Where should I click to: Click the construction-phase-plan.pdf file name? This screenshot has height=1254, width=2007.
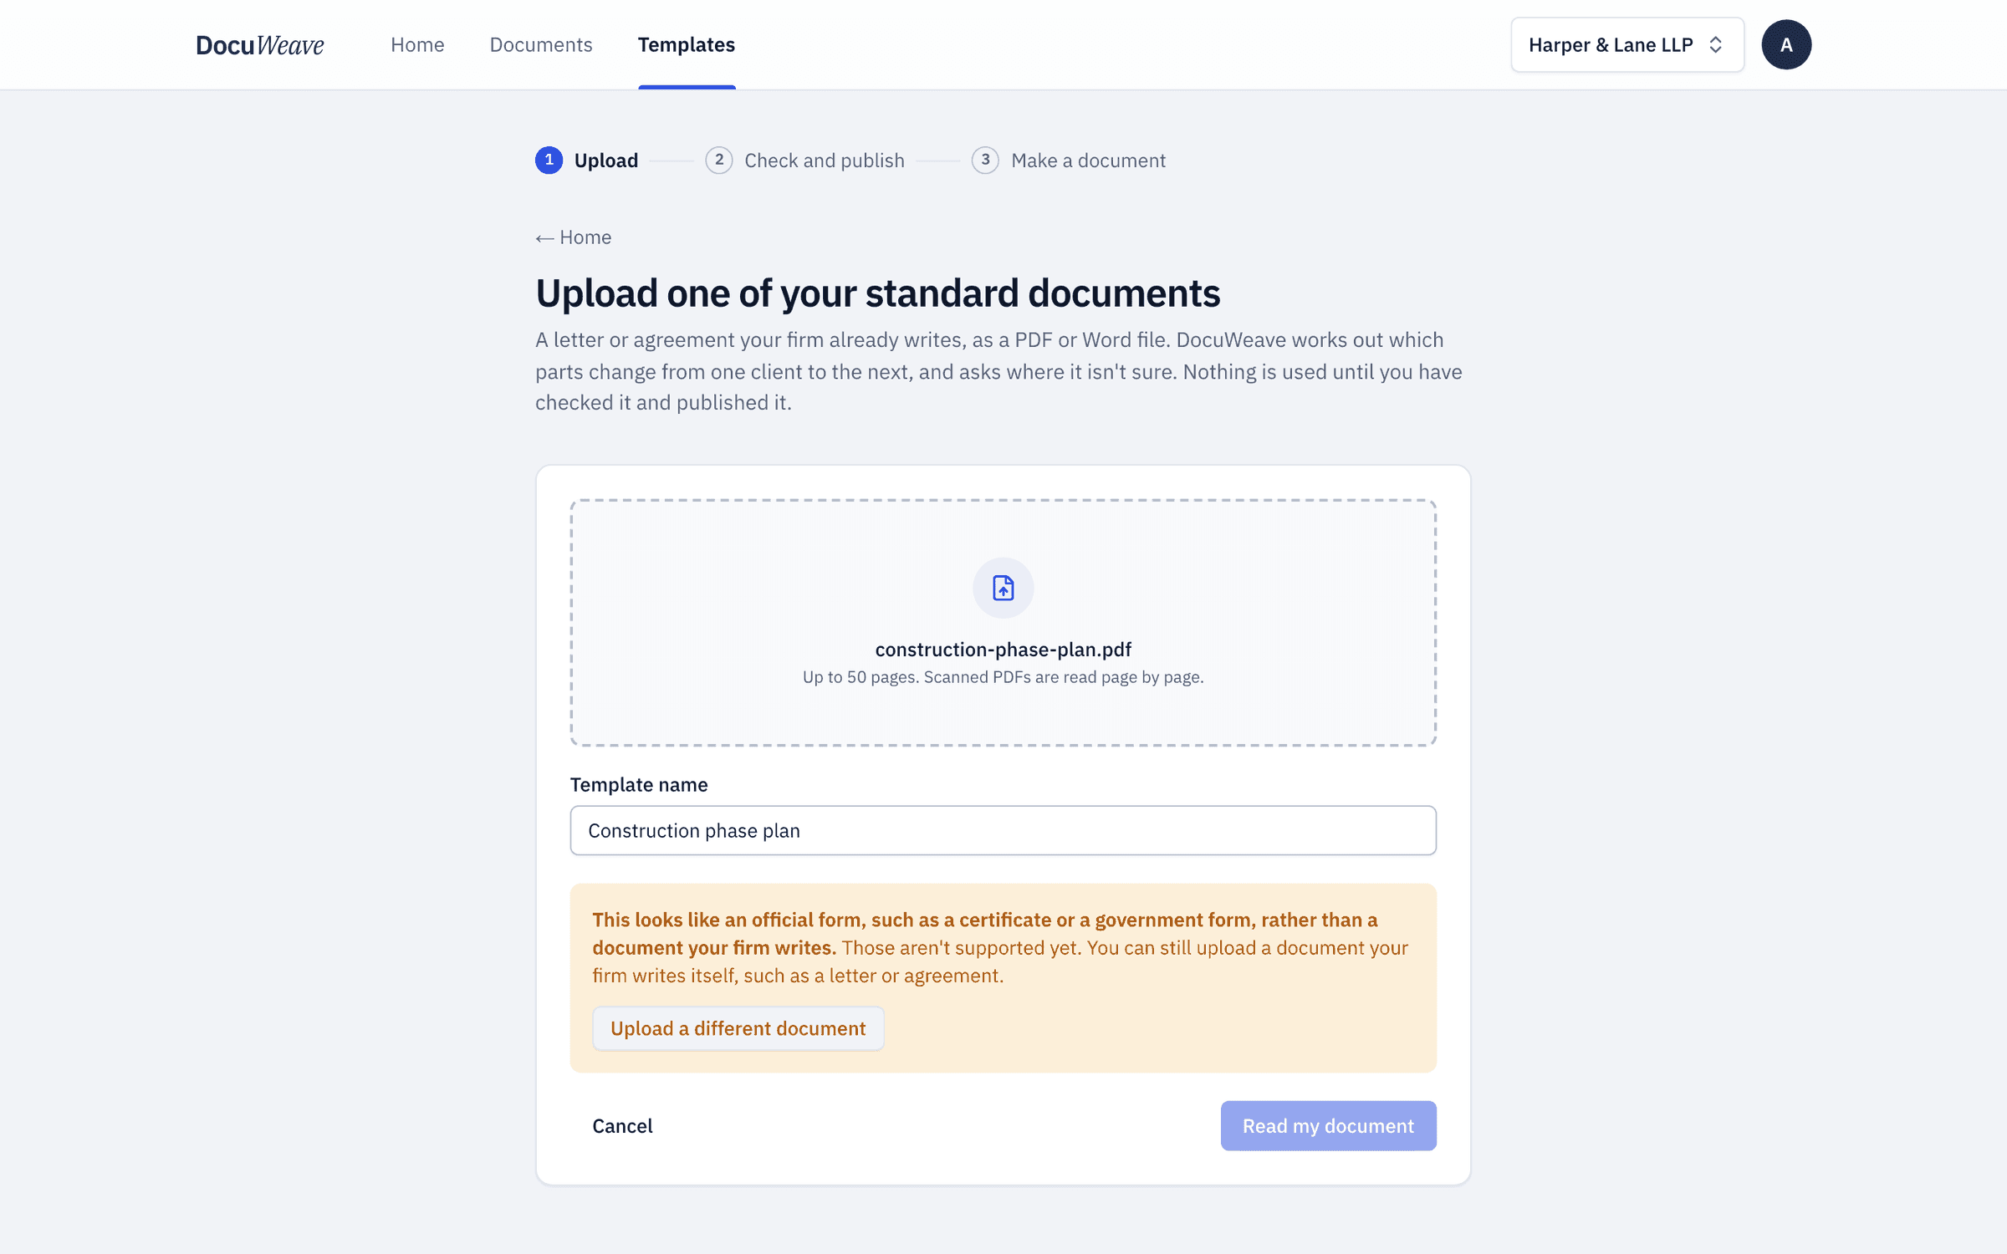pos(1004,650)
